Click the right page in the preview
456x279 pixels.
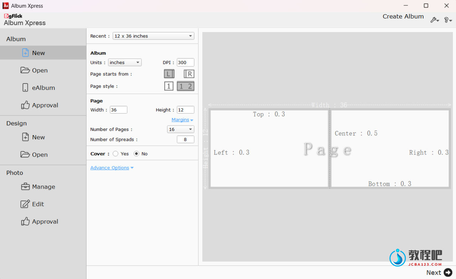pyautogui.click(x=390, y=149)
